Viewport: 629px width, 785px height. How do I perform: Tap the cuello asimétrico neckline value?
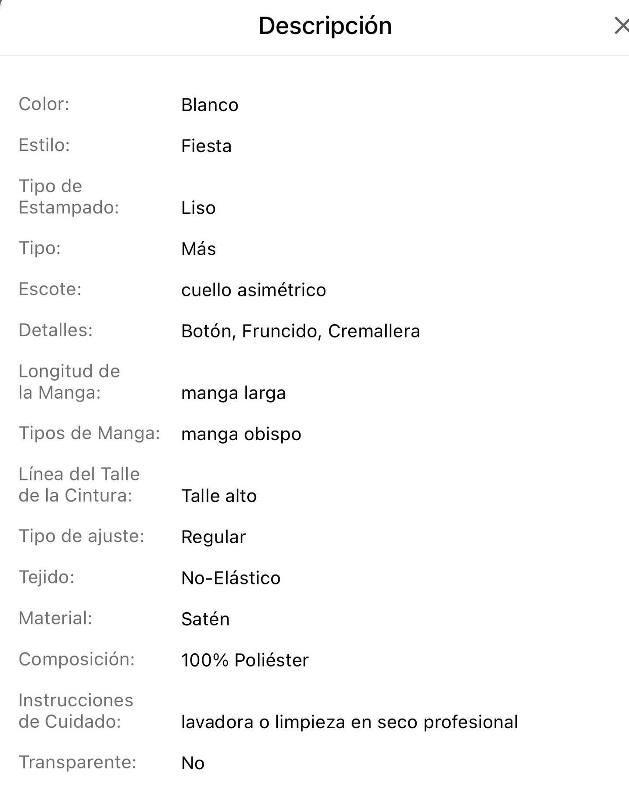(x=253, y=290)
